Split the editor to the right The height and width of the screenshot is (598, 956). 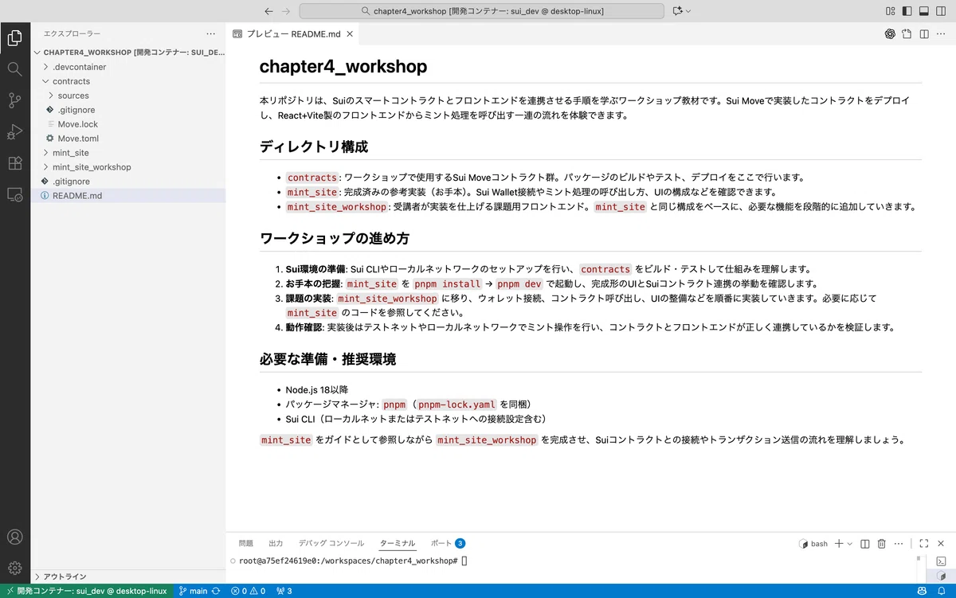coord(924,34)
